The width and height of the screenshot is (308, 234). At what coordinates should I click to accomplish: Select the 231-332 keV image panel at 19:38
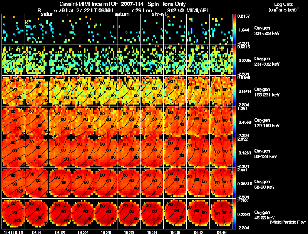(175, 60)
